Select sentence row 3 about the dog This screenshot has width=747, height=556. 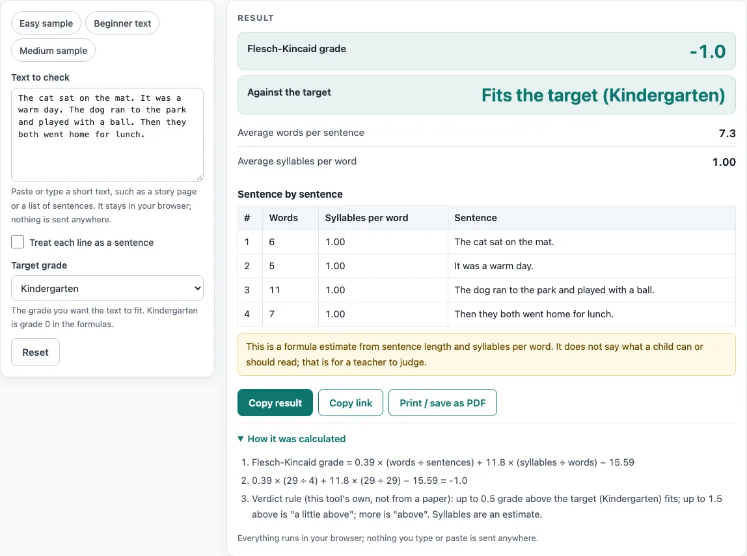pos(487,290)
